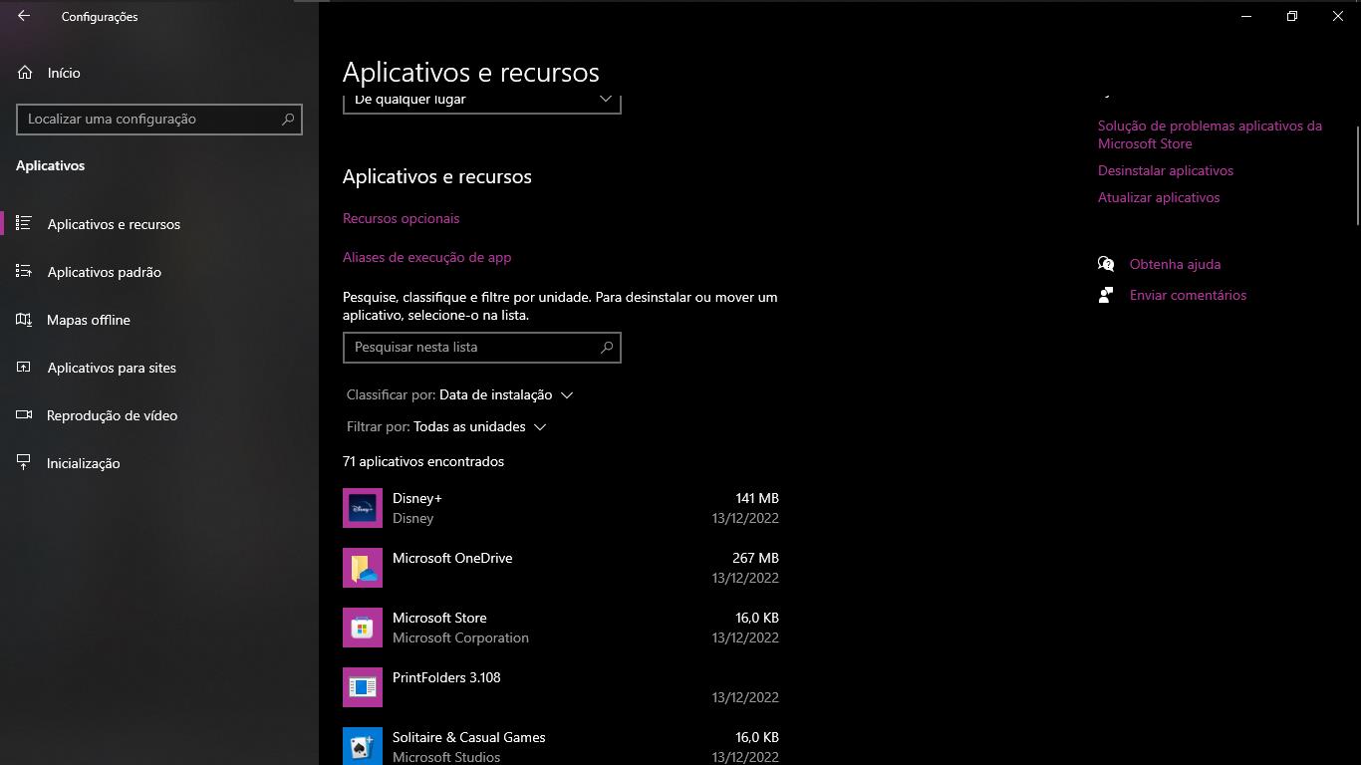The image size is (1361, 765).
Task: Click the Localizar uma configuração search box
Action: click(x=149, y=119)
